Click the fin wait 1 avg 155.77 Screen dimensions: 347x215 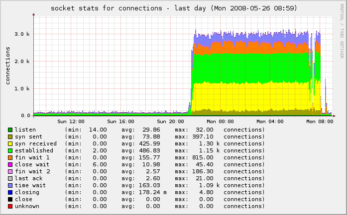point(149,157)
